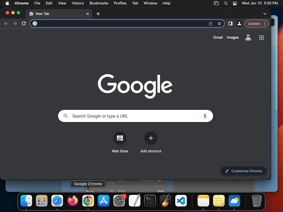Screen dimensions: 283x212
Task: Launch Visual Studio Code from Dock
Action: tap(181, 201)
